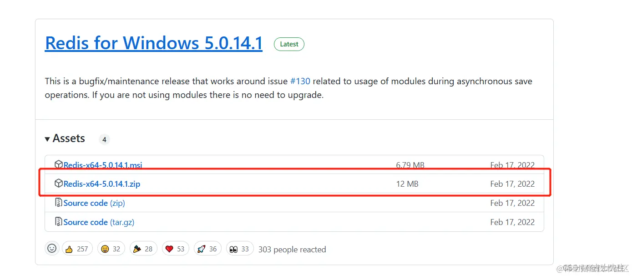Download Redis-x64-5.0.14.1.zip
The width and height of the screenshot is (632, 276).
[x=102, y=184]
